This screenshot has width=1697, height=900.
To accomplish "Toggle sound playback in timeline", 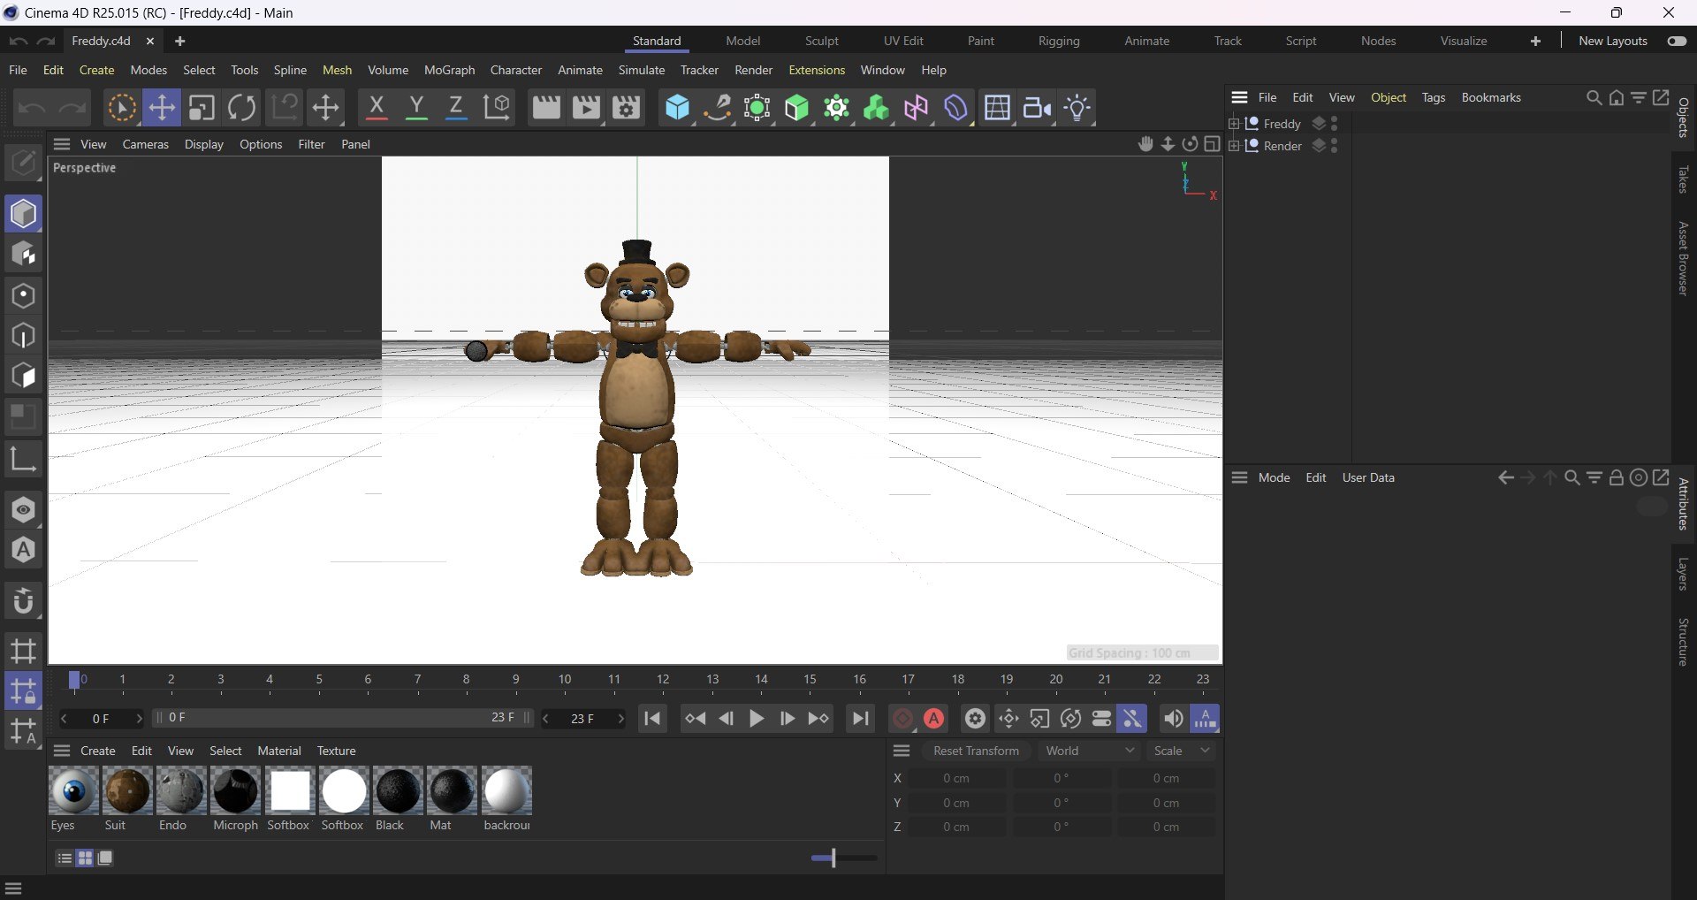I will tap(1173, 719).
